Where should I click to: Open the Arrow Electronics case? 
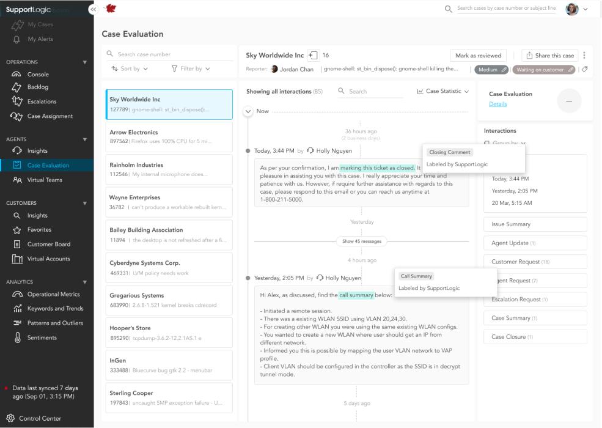(x=169, y=137)
